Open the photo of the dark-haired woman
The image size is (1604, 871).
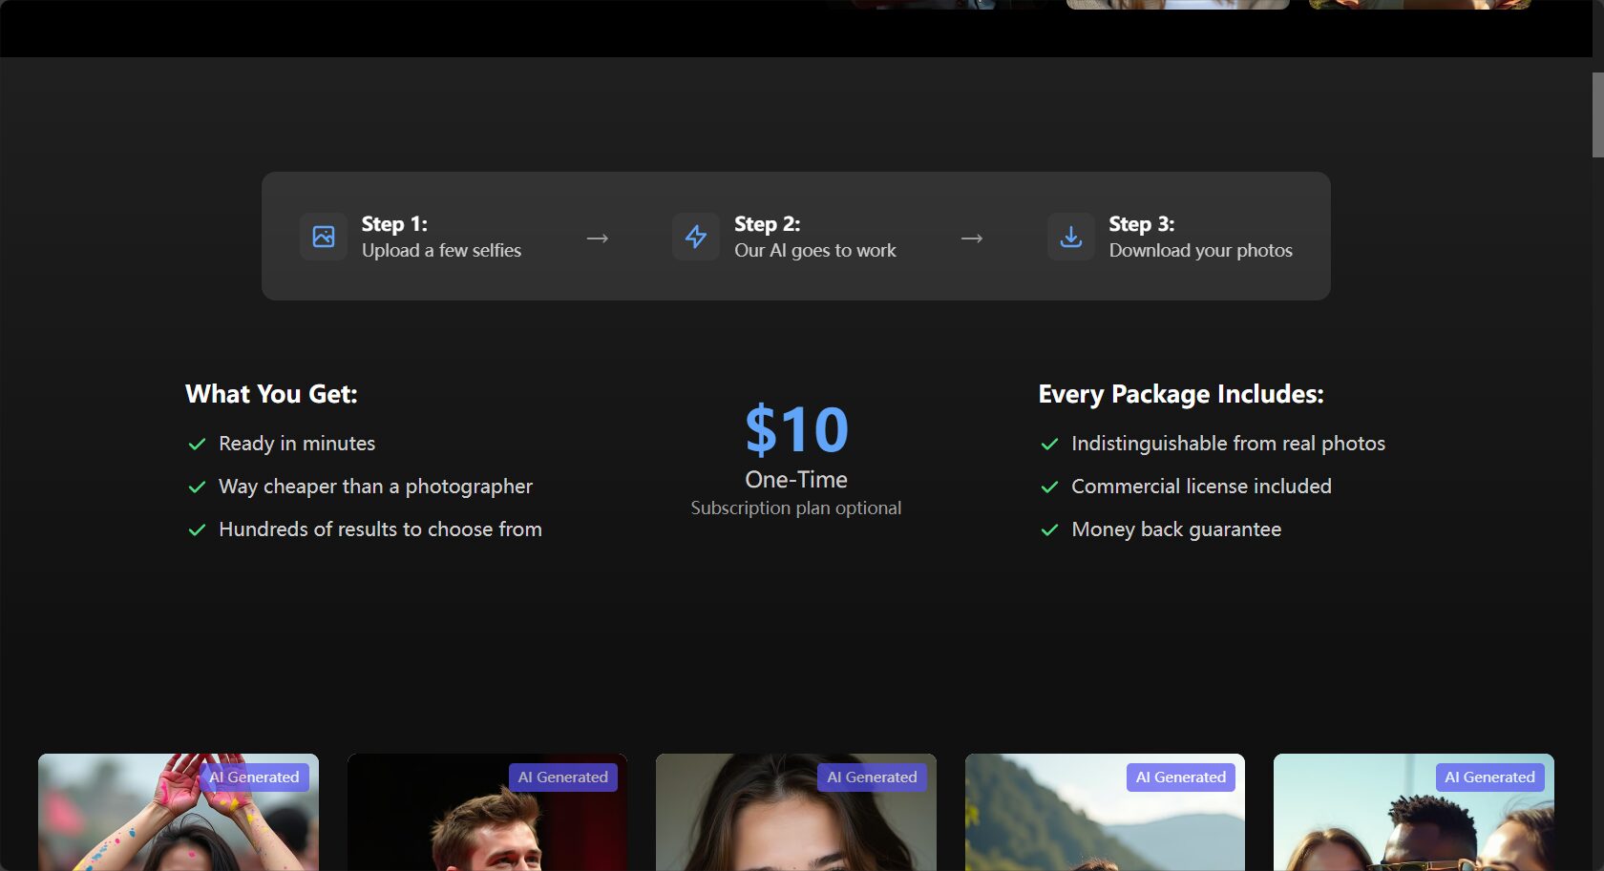coord(796,813)
